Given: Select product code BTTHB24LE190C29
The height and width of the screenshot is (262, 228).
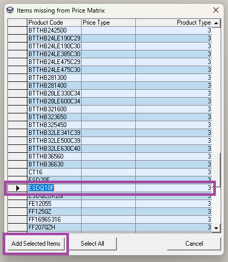Looking at the screenshot, I should click(54, 38).
